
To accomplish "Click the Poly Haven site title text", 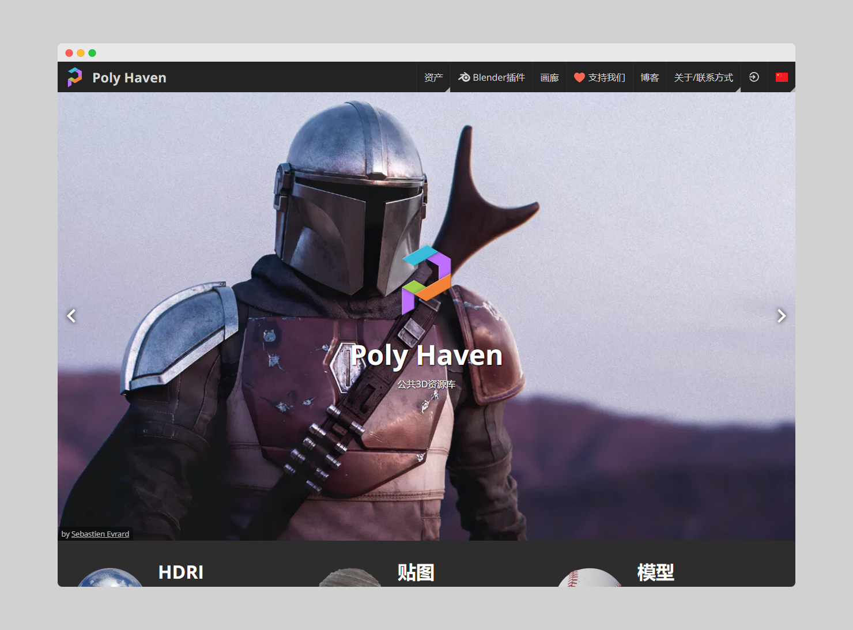I will click(x=129, y=78).
